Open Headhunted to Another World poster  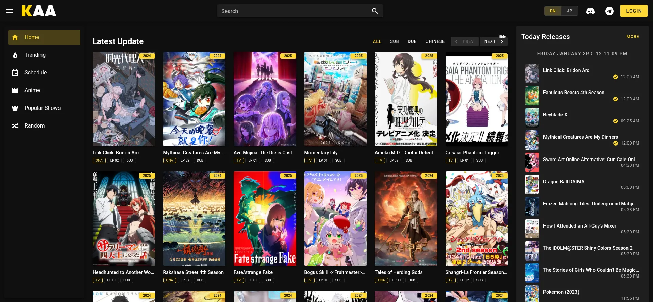click(124, 219)
